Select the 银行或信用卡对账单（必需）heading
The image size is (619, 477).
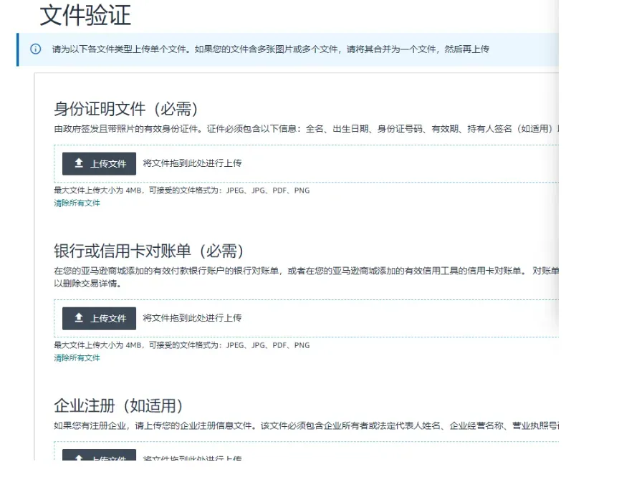click(x=149, y=251)
